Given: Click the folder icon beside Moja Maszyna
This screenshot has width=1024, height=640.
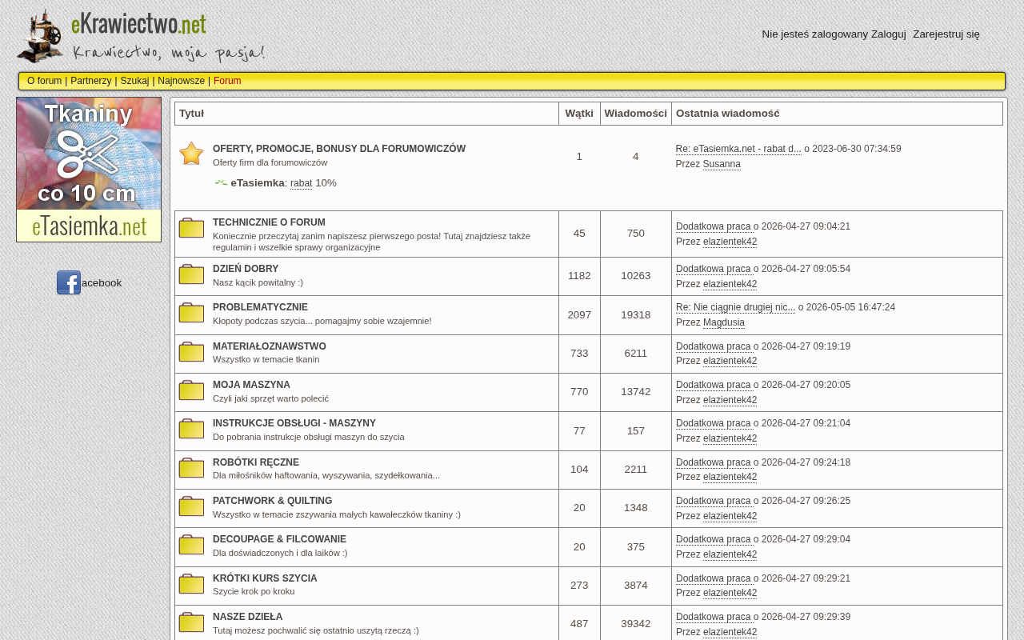Looking at the screenshot, I should click(191, 390).
